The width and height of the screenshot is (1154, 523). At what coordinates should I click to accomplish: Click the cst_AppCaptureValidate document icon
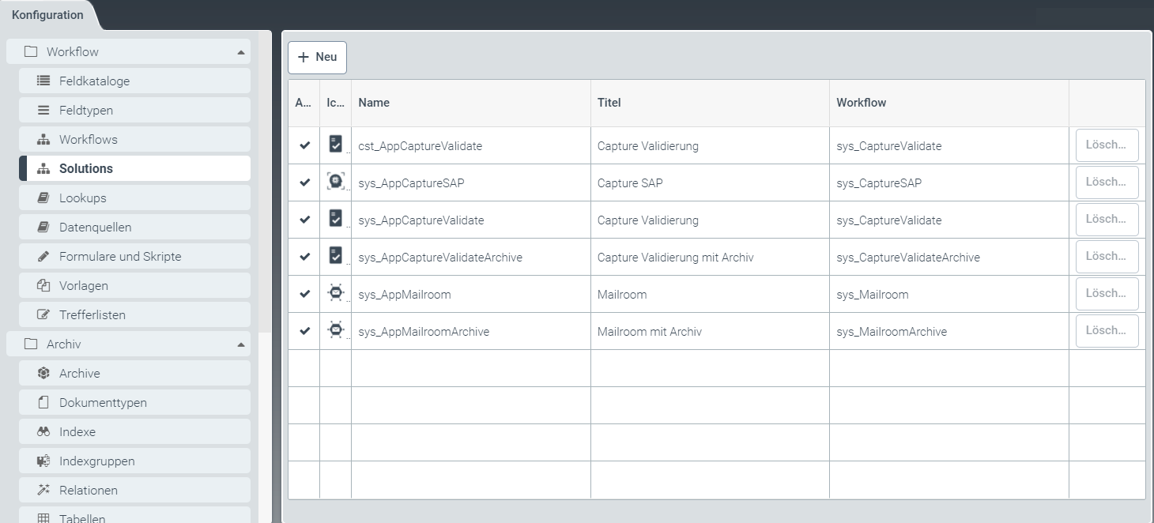coord(335,145)
